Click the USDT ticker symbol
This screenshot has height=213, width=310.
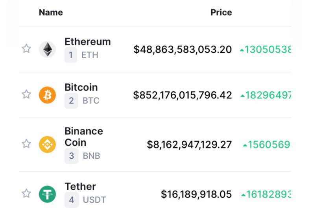pos(94,200)
